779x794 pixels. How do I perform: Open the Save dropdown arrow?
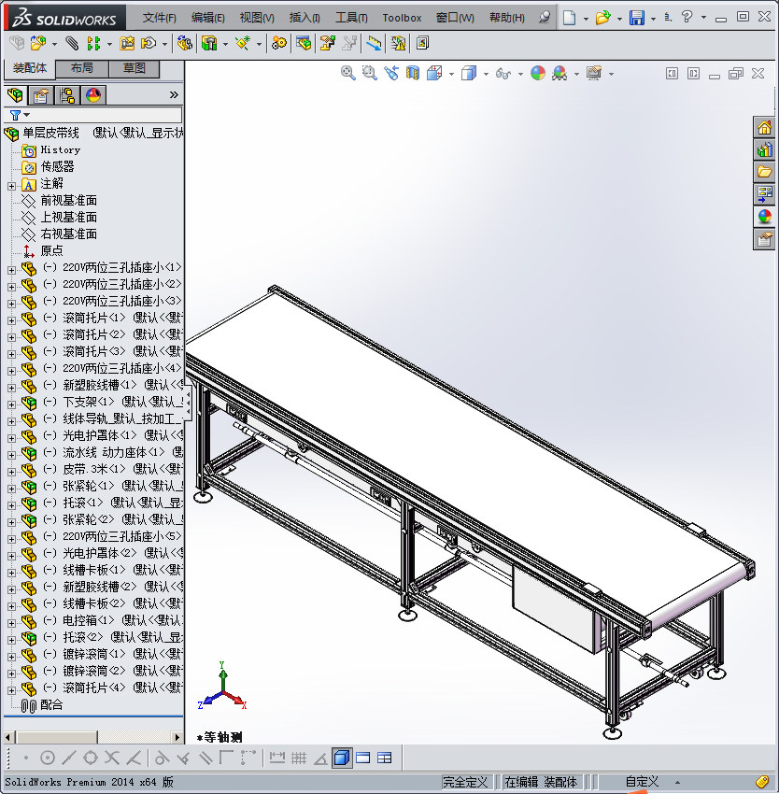(653, 19)
